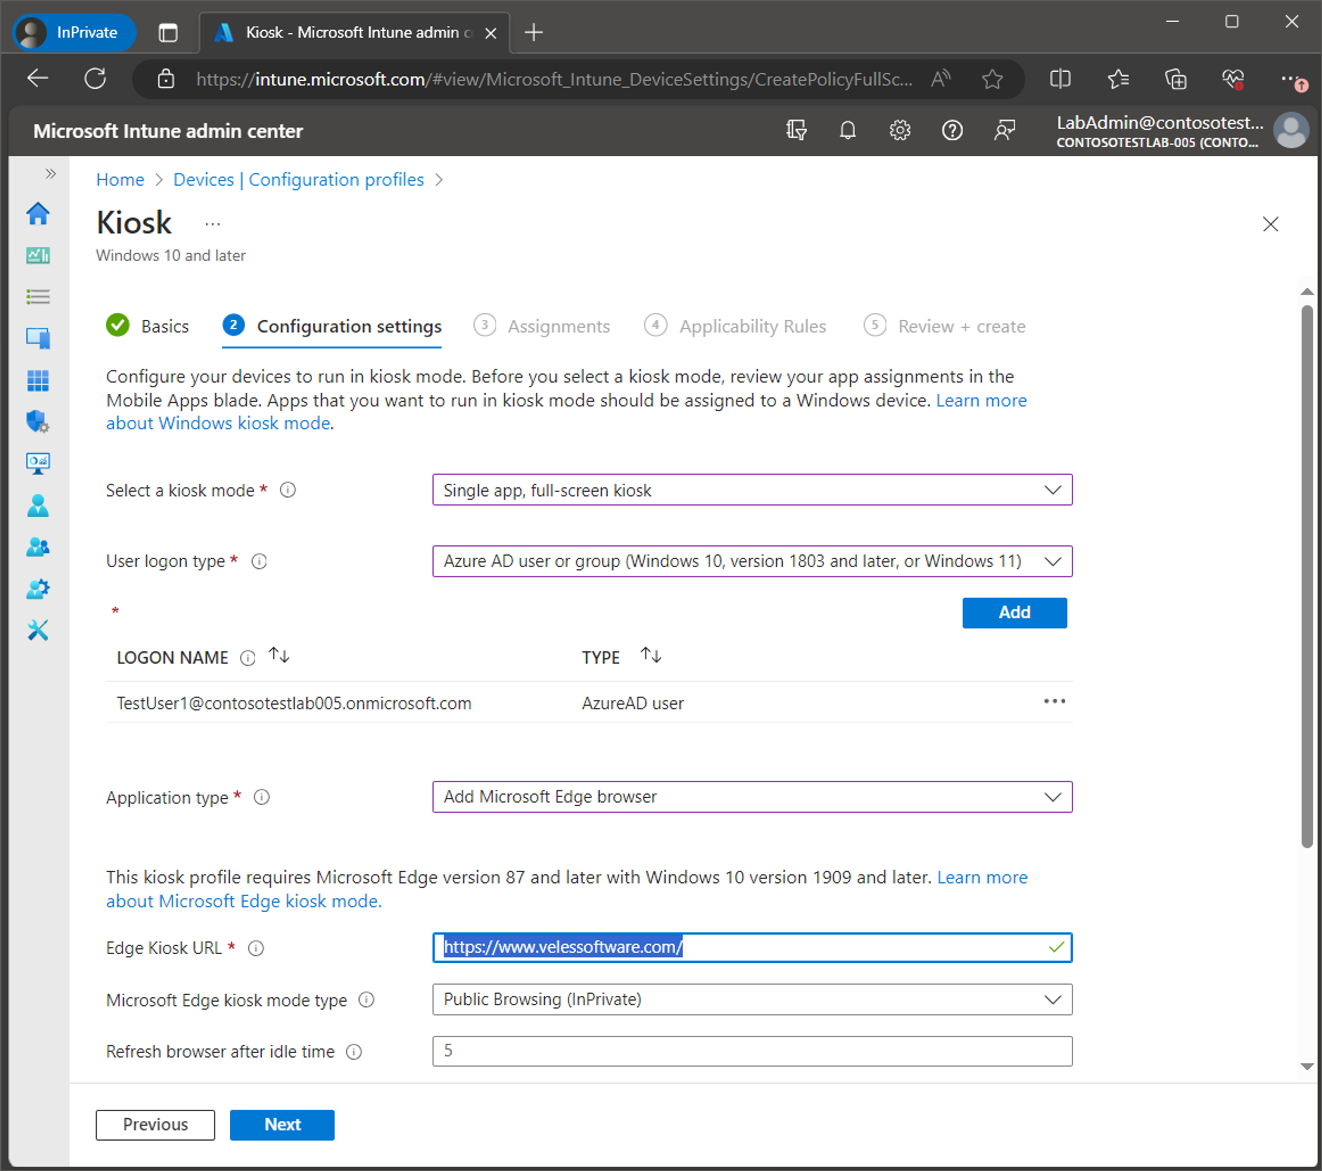The image size is (1322, 1171).
Task: Click the Edge kiosk mode type info icon
Action: pos(367,1000)
